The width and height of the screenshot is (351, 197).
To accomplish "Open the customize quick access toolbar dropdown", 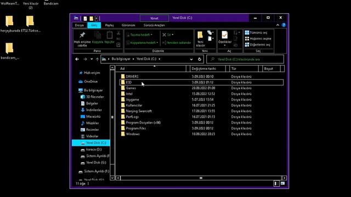I will click(x=97, y=18).
